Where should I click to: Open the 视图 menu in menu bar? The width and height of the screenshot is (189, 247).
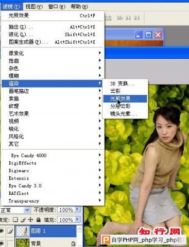coord(34,7)
